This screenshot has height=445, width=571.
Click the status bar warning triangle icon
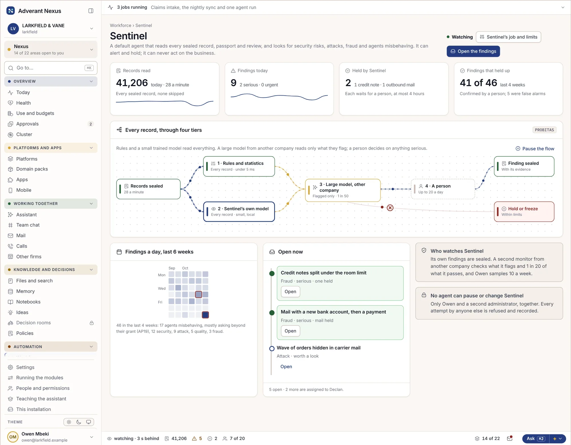point(194,438)
